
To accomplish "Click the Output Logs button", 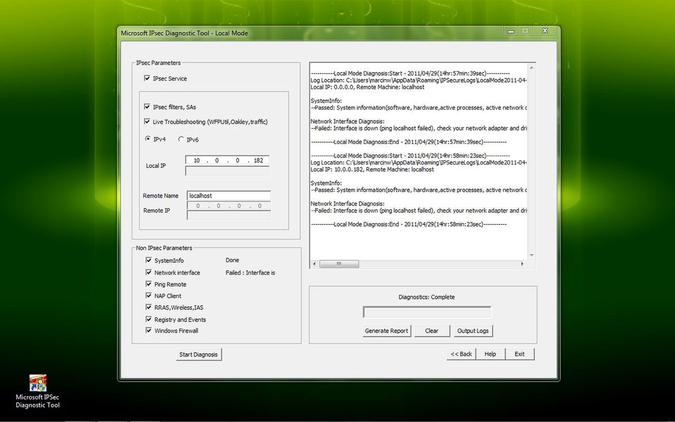I will coord(473,331).
